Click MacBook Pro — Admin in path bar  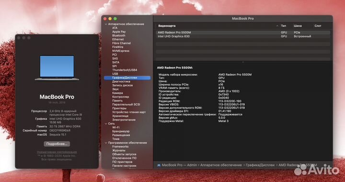click(179, 165)
